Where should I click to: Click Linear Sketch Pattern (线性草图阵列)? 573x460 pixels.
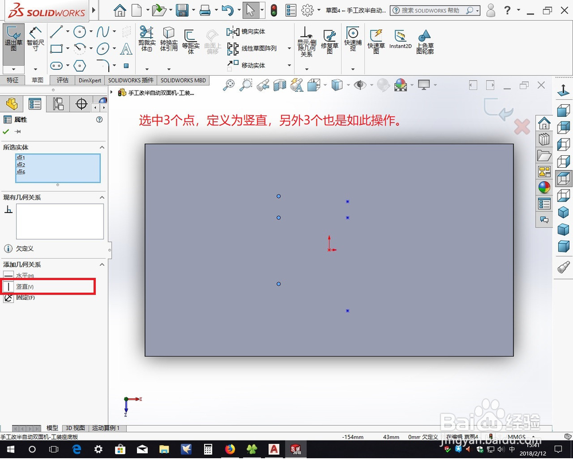[252, 48]
